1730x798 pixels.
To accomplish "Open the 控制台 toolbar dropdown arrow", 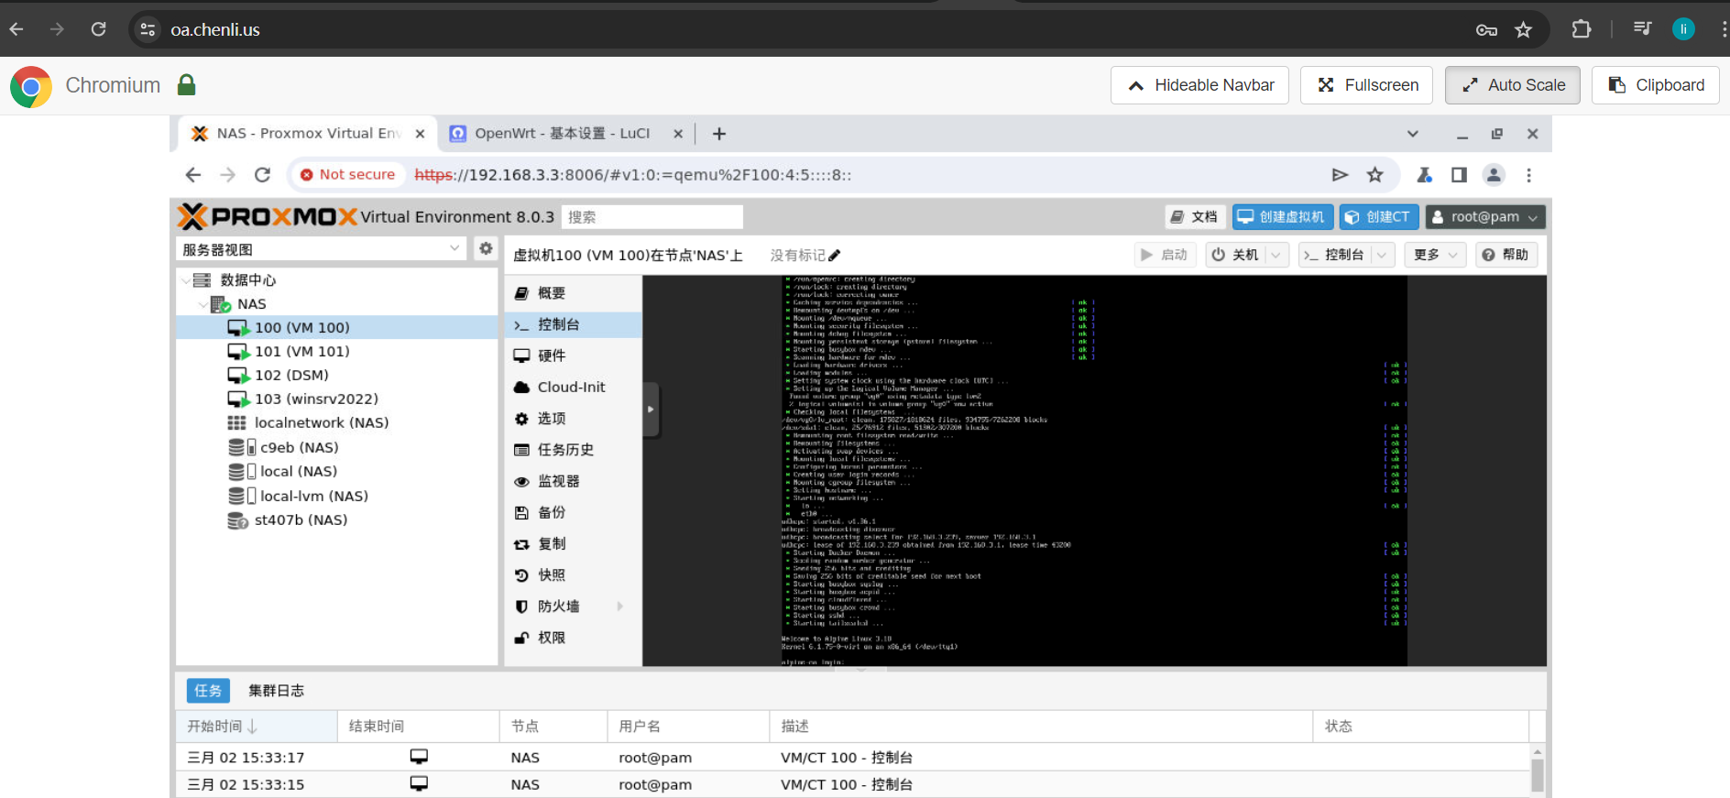I will pos(1383,255).
